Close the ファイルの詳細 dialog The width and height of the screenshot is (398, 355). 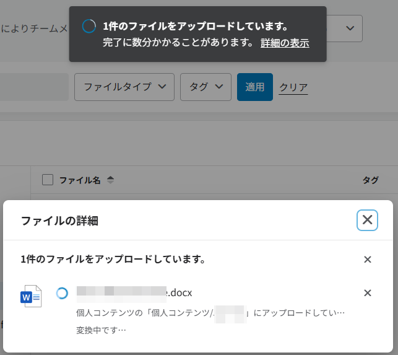[367, 220]
